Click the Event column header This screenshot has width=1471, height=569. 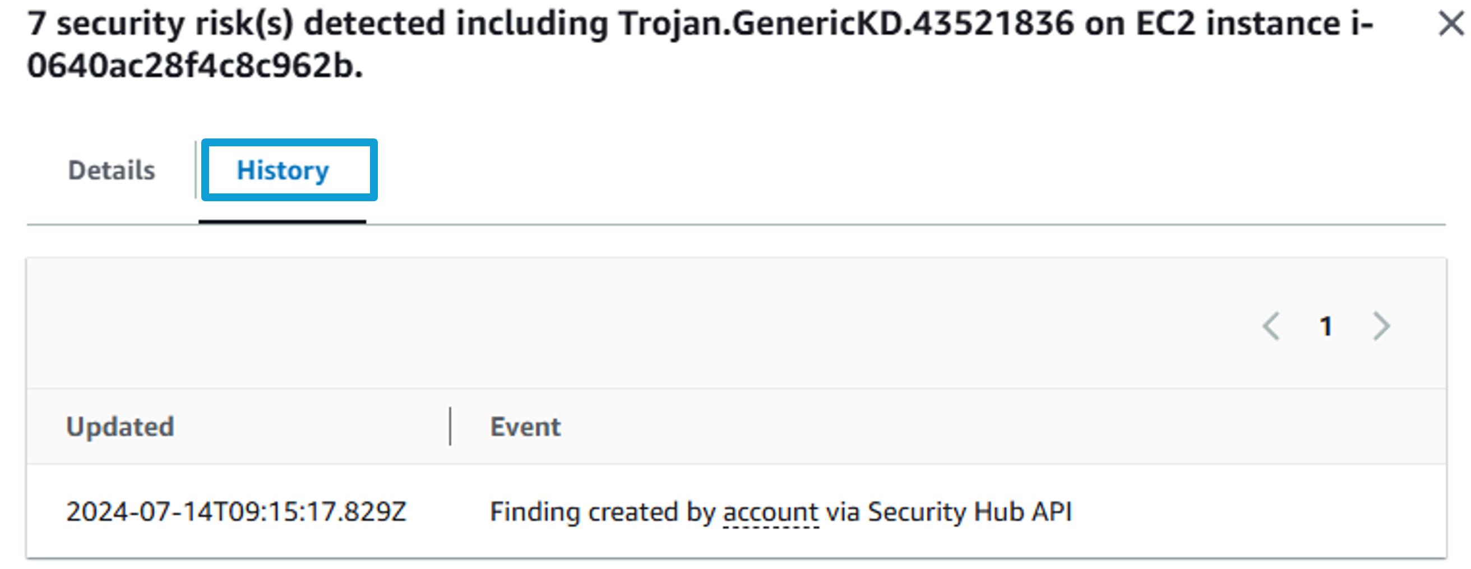(525, 427)
